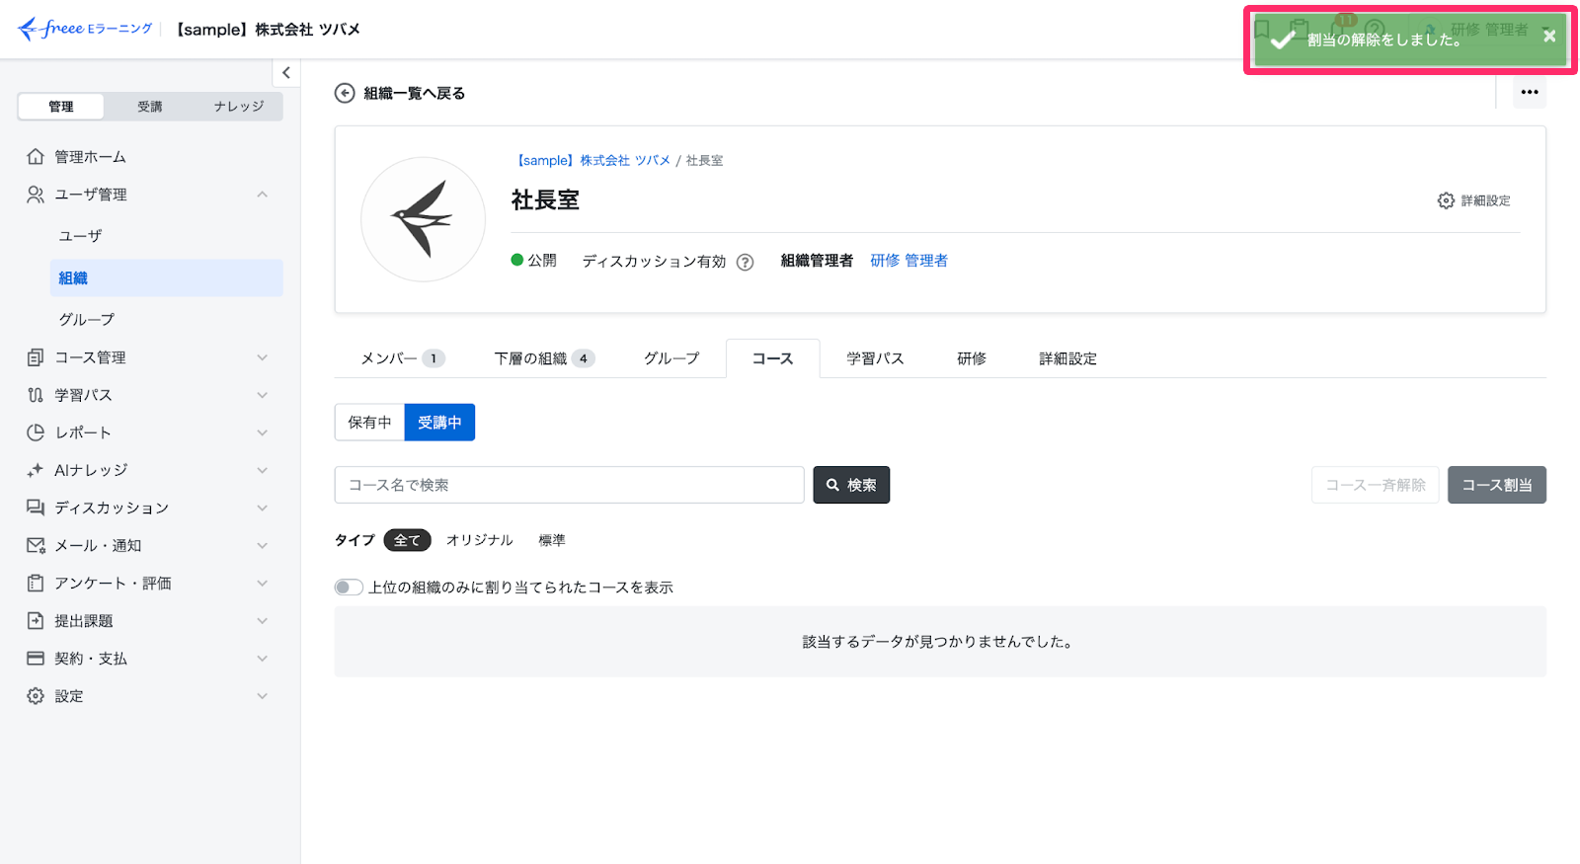Click the help icon next to ディスカッション有効
The image size is (1580, 864).
[x=746, y=262]
